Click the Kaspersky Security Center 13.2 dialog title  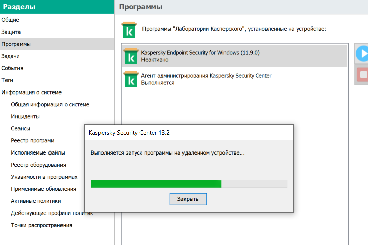129,133
